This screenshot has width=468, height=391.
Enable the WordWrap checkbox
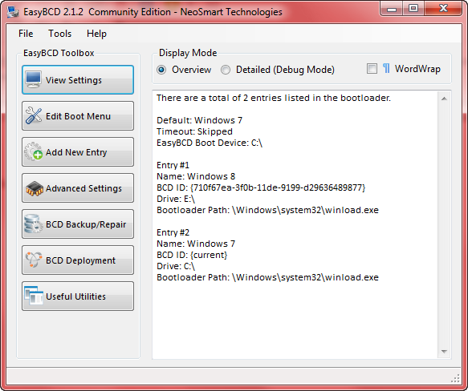coord(372,69)
